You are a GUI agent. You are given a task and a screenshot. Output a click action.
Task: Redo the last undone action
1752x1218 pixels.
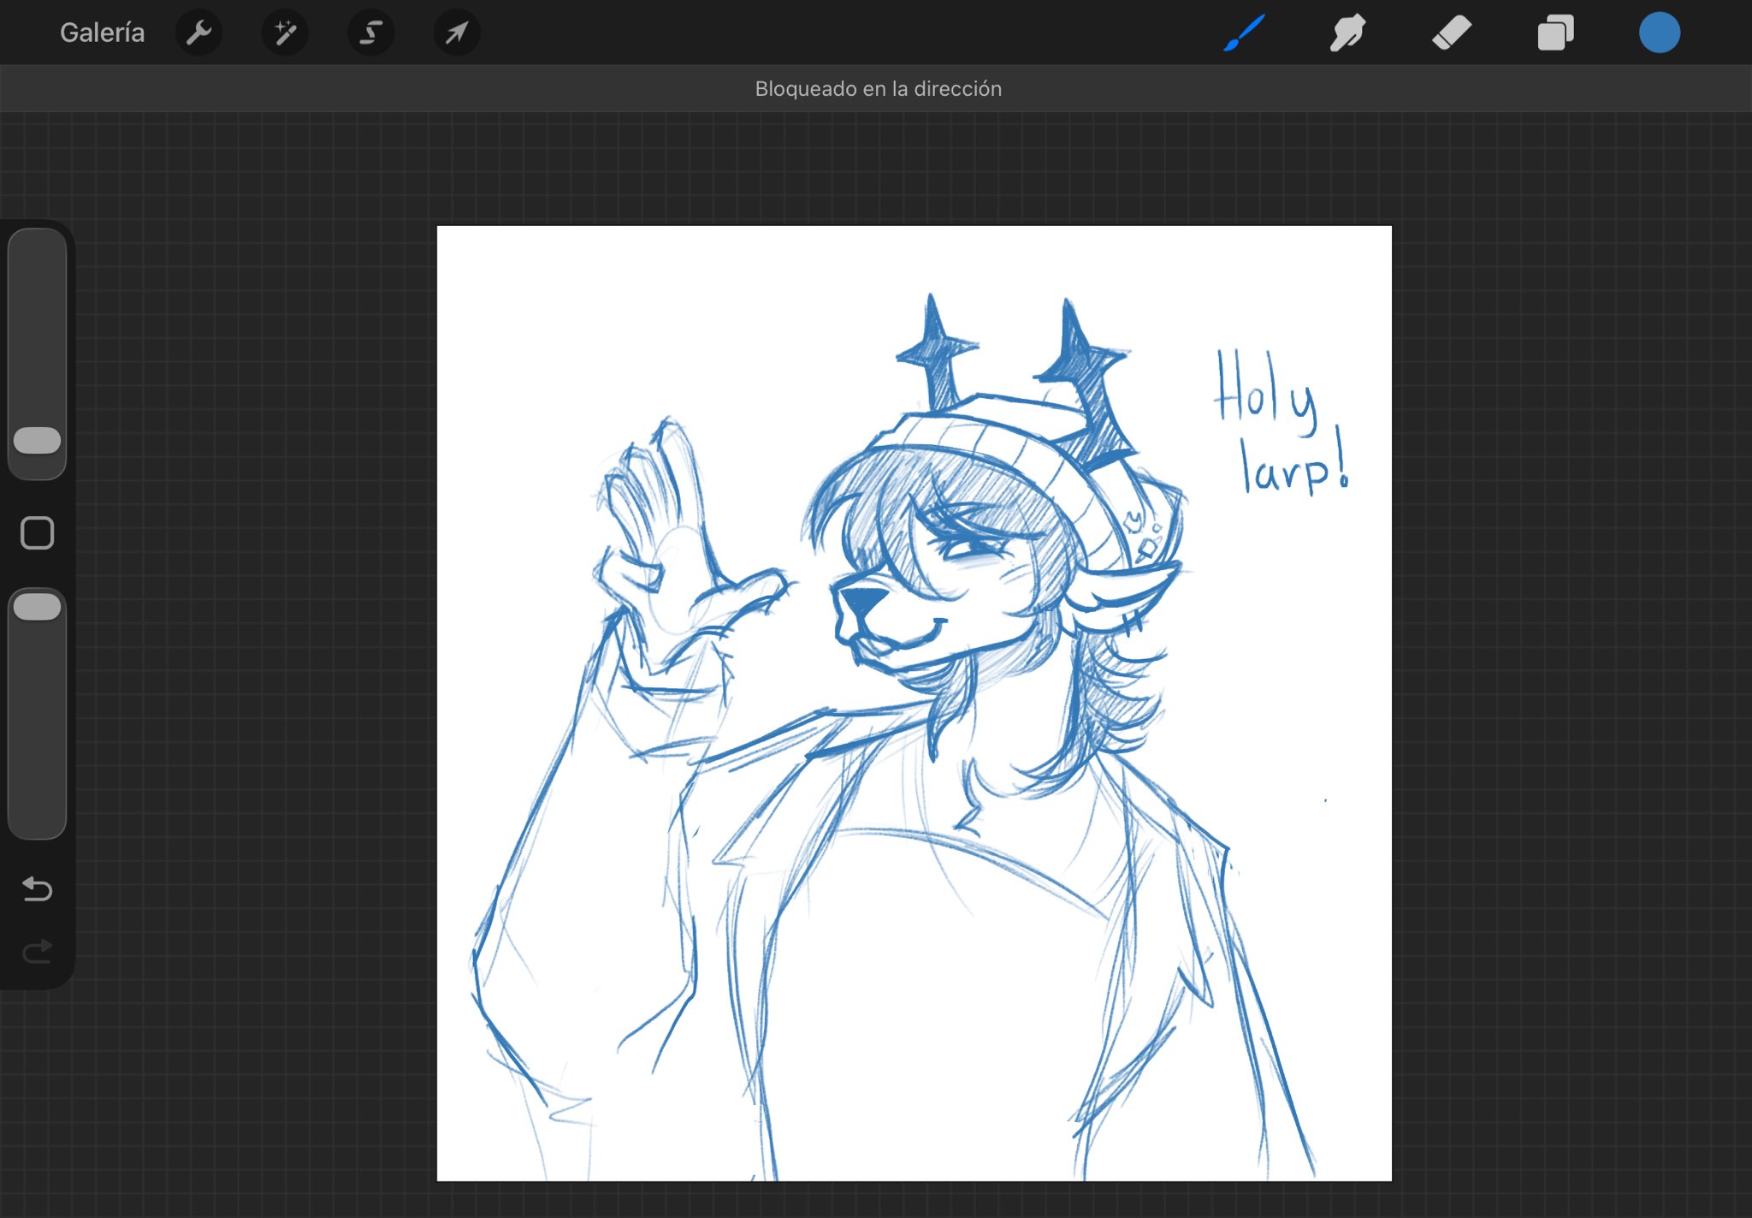tap(38, 951)
